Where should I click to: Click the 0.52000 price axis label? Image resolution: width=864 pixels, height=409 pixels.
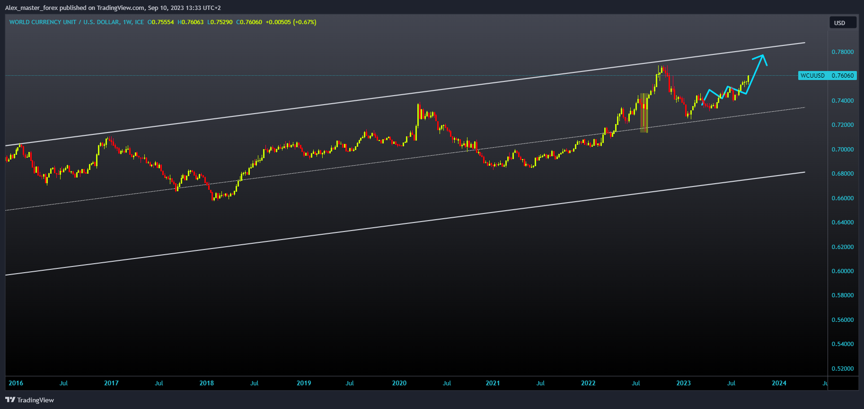[843, 369]
